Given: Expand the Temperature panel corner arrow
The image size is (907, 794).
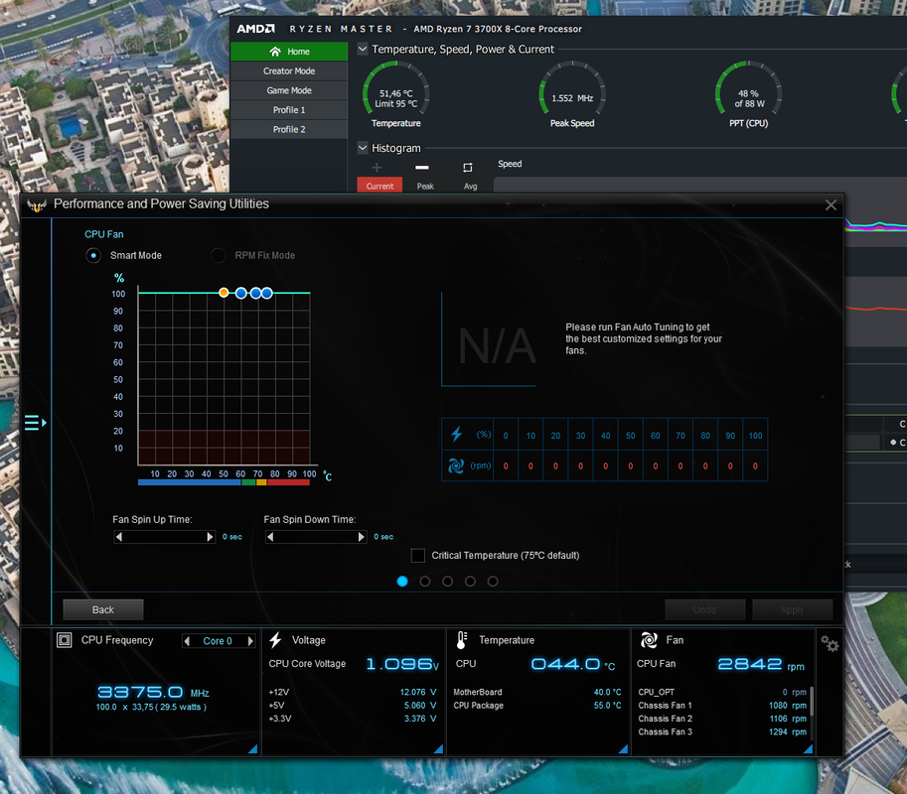Looking at the screenshot, I should pyautogui.click(x=623, y=749).
